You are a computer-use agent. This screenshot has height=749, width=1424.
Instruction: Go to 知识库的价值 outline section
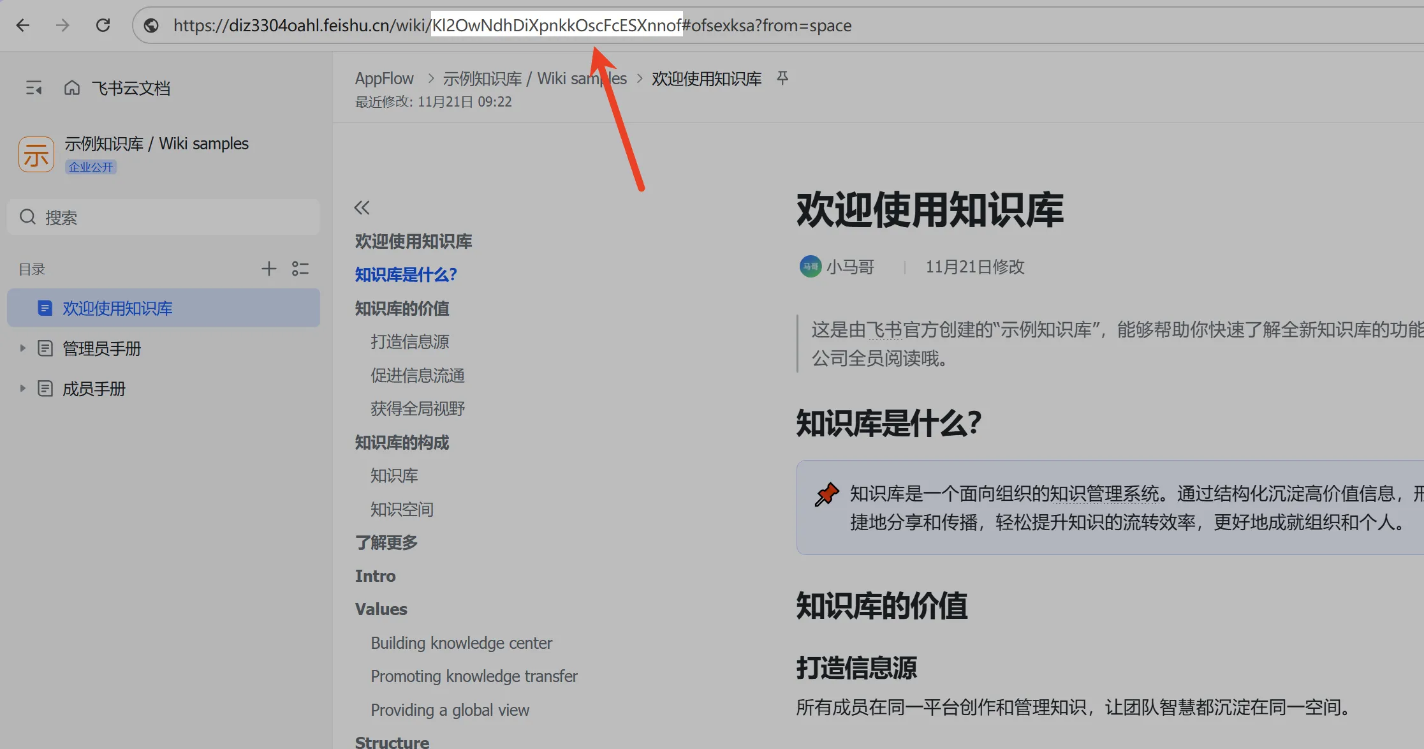click(x=402, y=309)
